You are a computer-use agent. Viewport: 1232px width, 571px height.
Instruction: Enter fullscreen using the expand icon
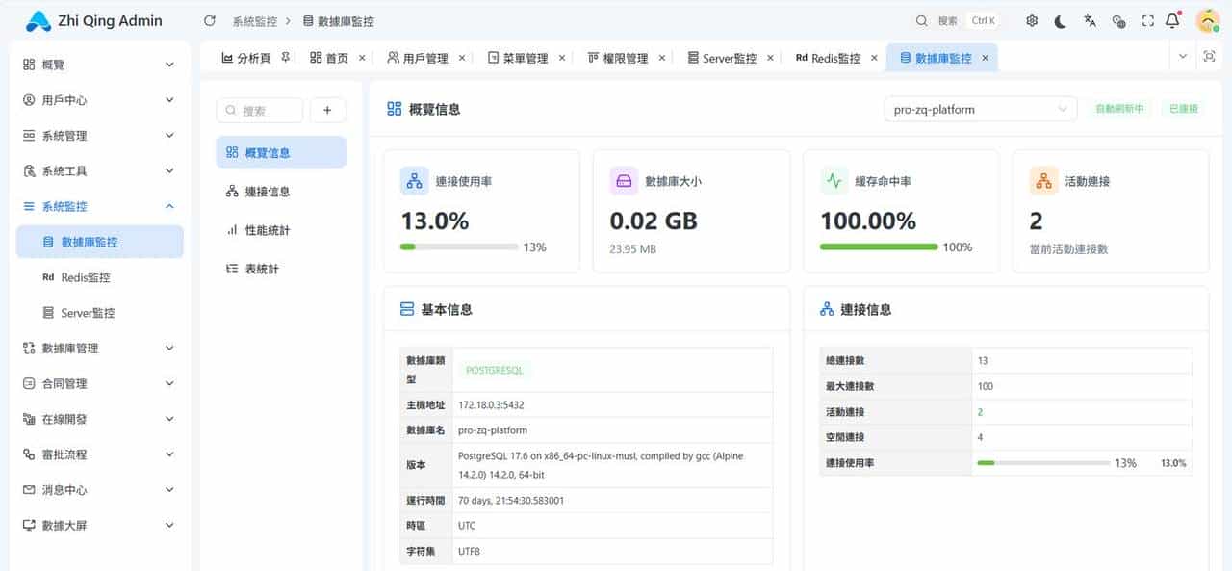pyautogui.click(x=1147, y=19)
